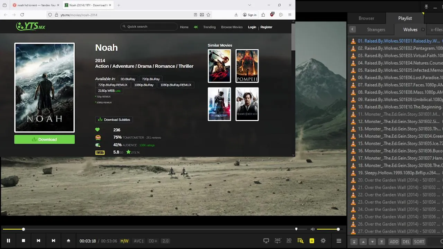Pause playback in the media player
This screenshot has height=249, width=443.
click(8, 241)
